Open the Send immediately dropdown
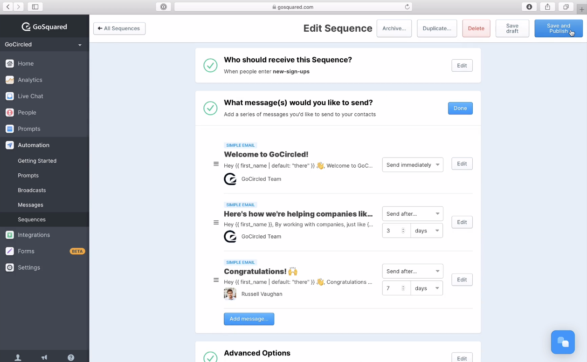Screen dimensions: 587x362 click(x=413, y=164)
